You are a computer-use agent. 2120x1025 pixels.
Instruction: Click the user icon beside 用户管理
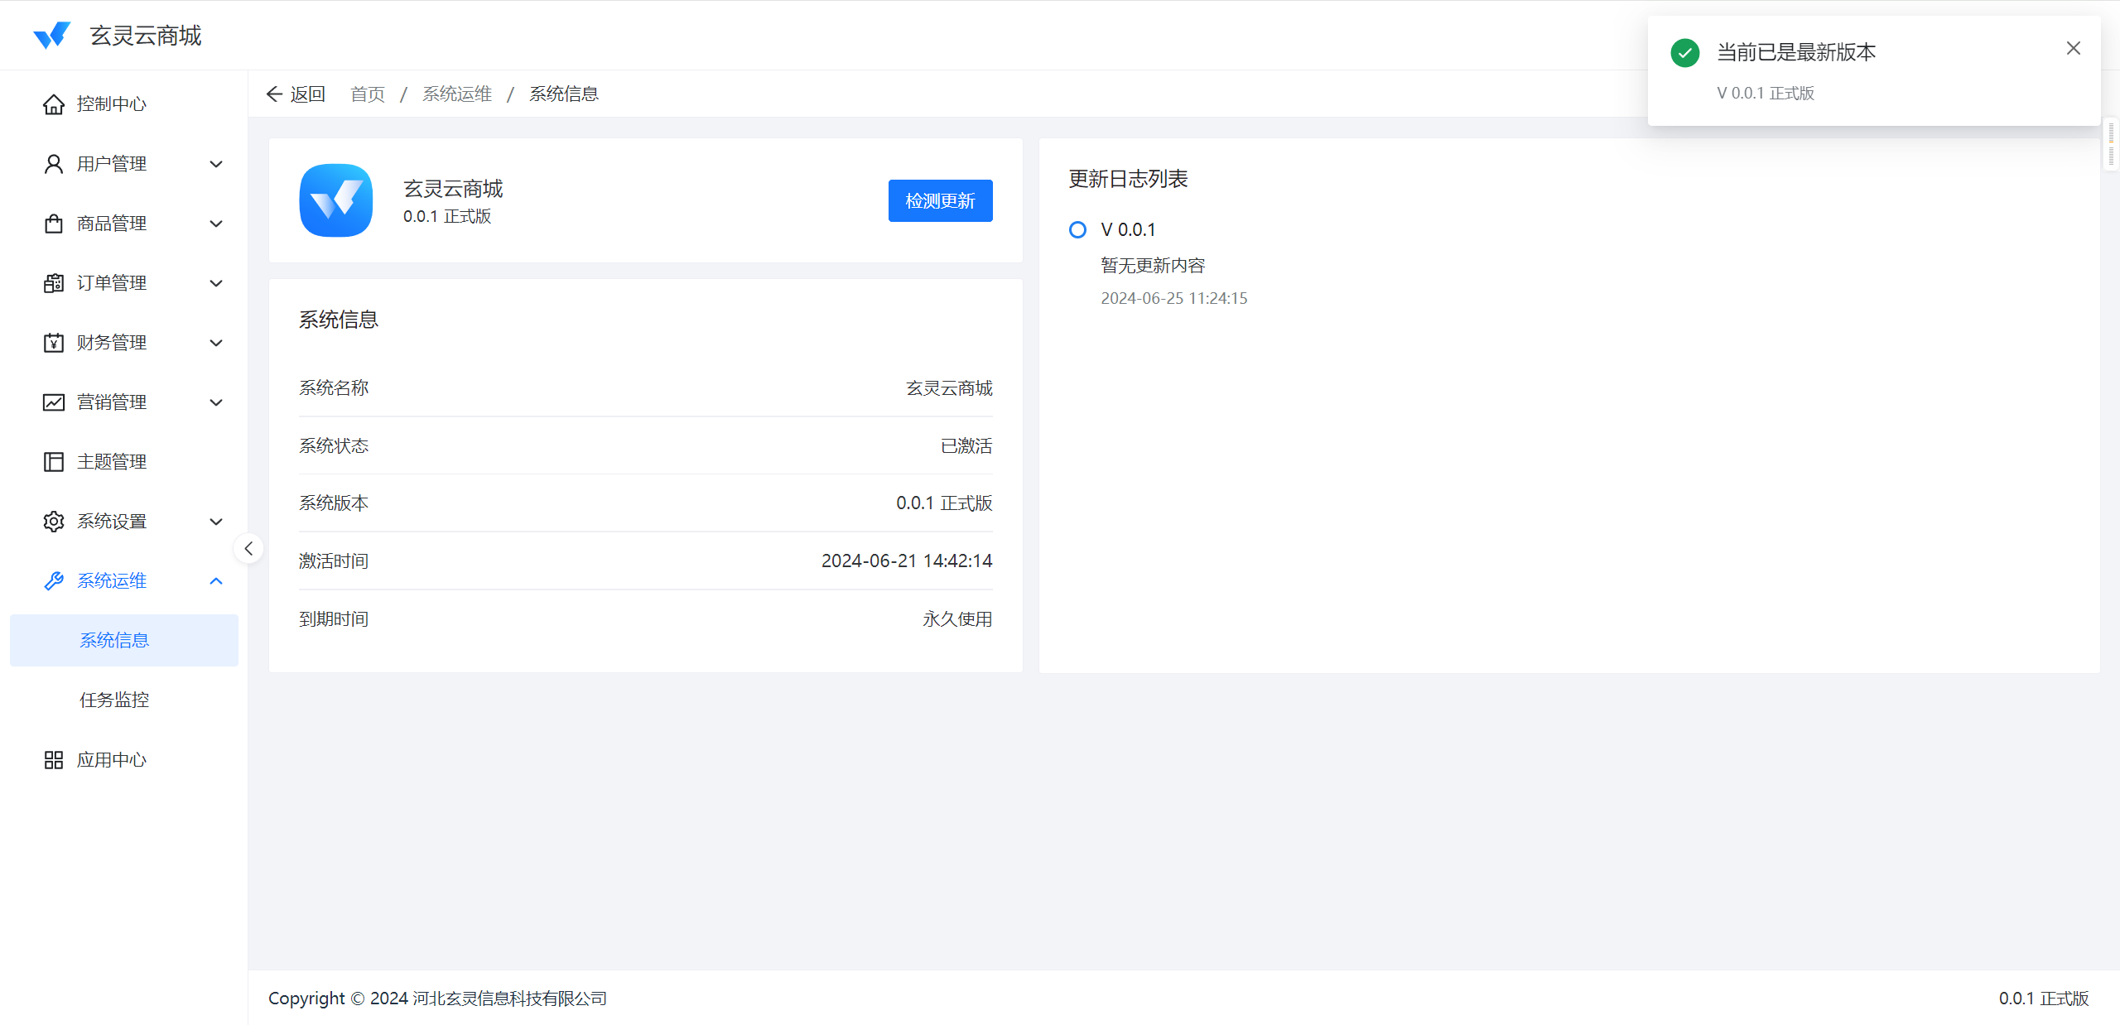click(54, 164)
